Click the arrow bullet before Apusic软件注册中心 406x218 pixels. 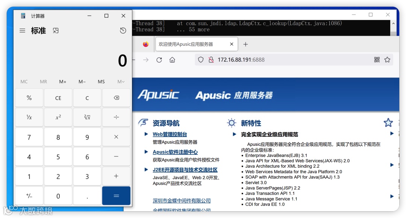pyautogui.click(x=146, y=152)
